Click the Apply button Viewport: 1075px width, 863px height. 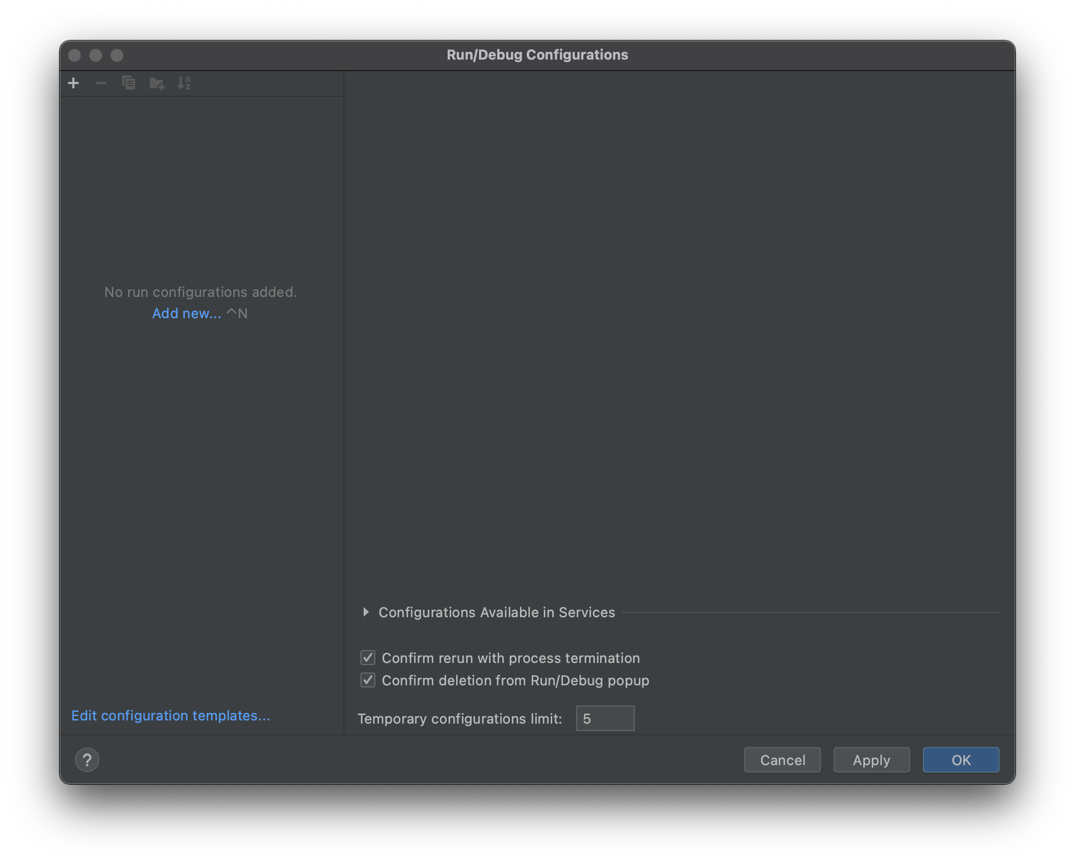pos(872,760)
